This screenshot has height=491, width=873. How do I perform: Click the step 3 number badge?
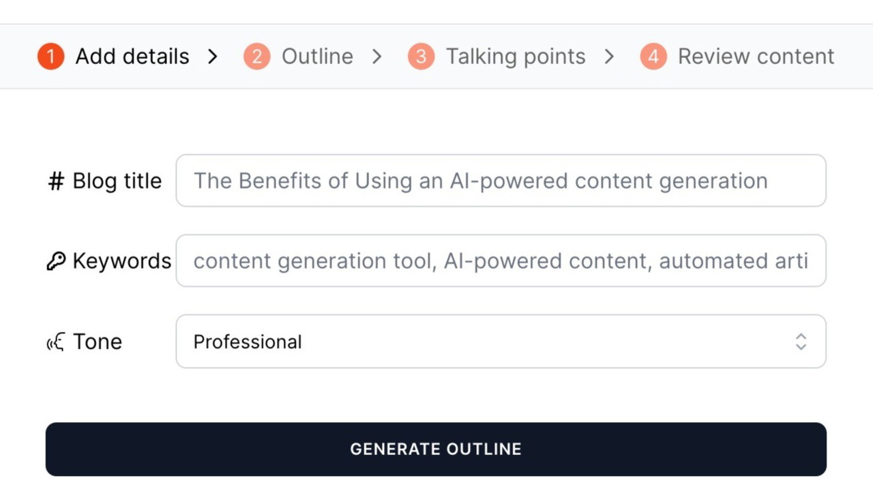(x=421, y=57)
